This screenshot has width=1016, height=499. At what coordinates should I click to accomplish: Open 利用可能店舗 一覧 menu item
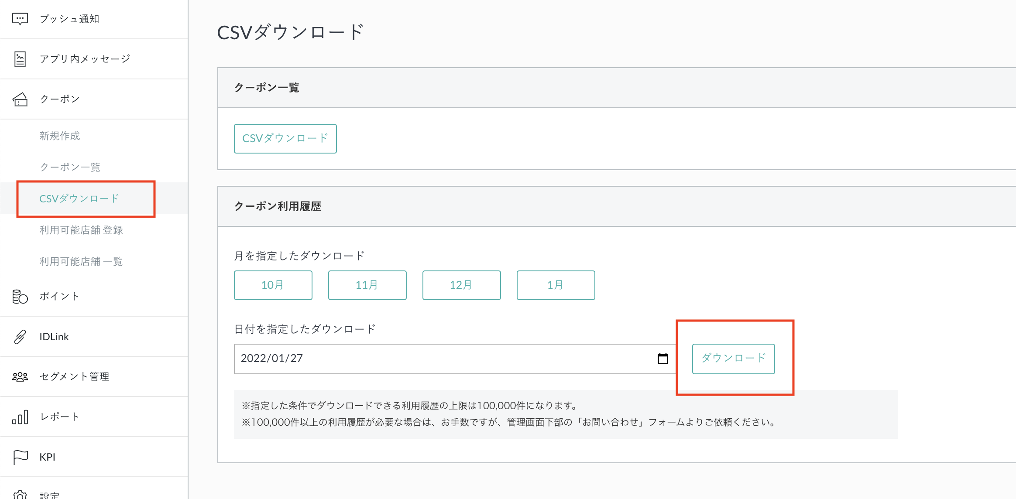click(81, 262)
